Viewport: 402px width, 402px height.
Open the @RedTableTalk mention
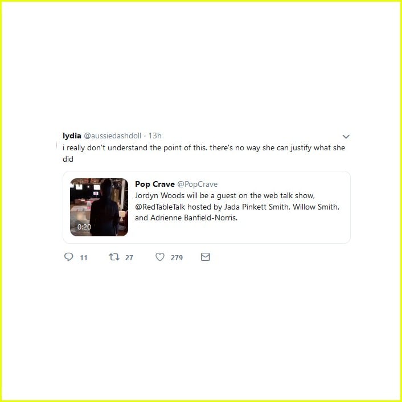point(160,207)
